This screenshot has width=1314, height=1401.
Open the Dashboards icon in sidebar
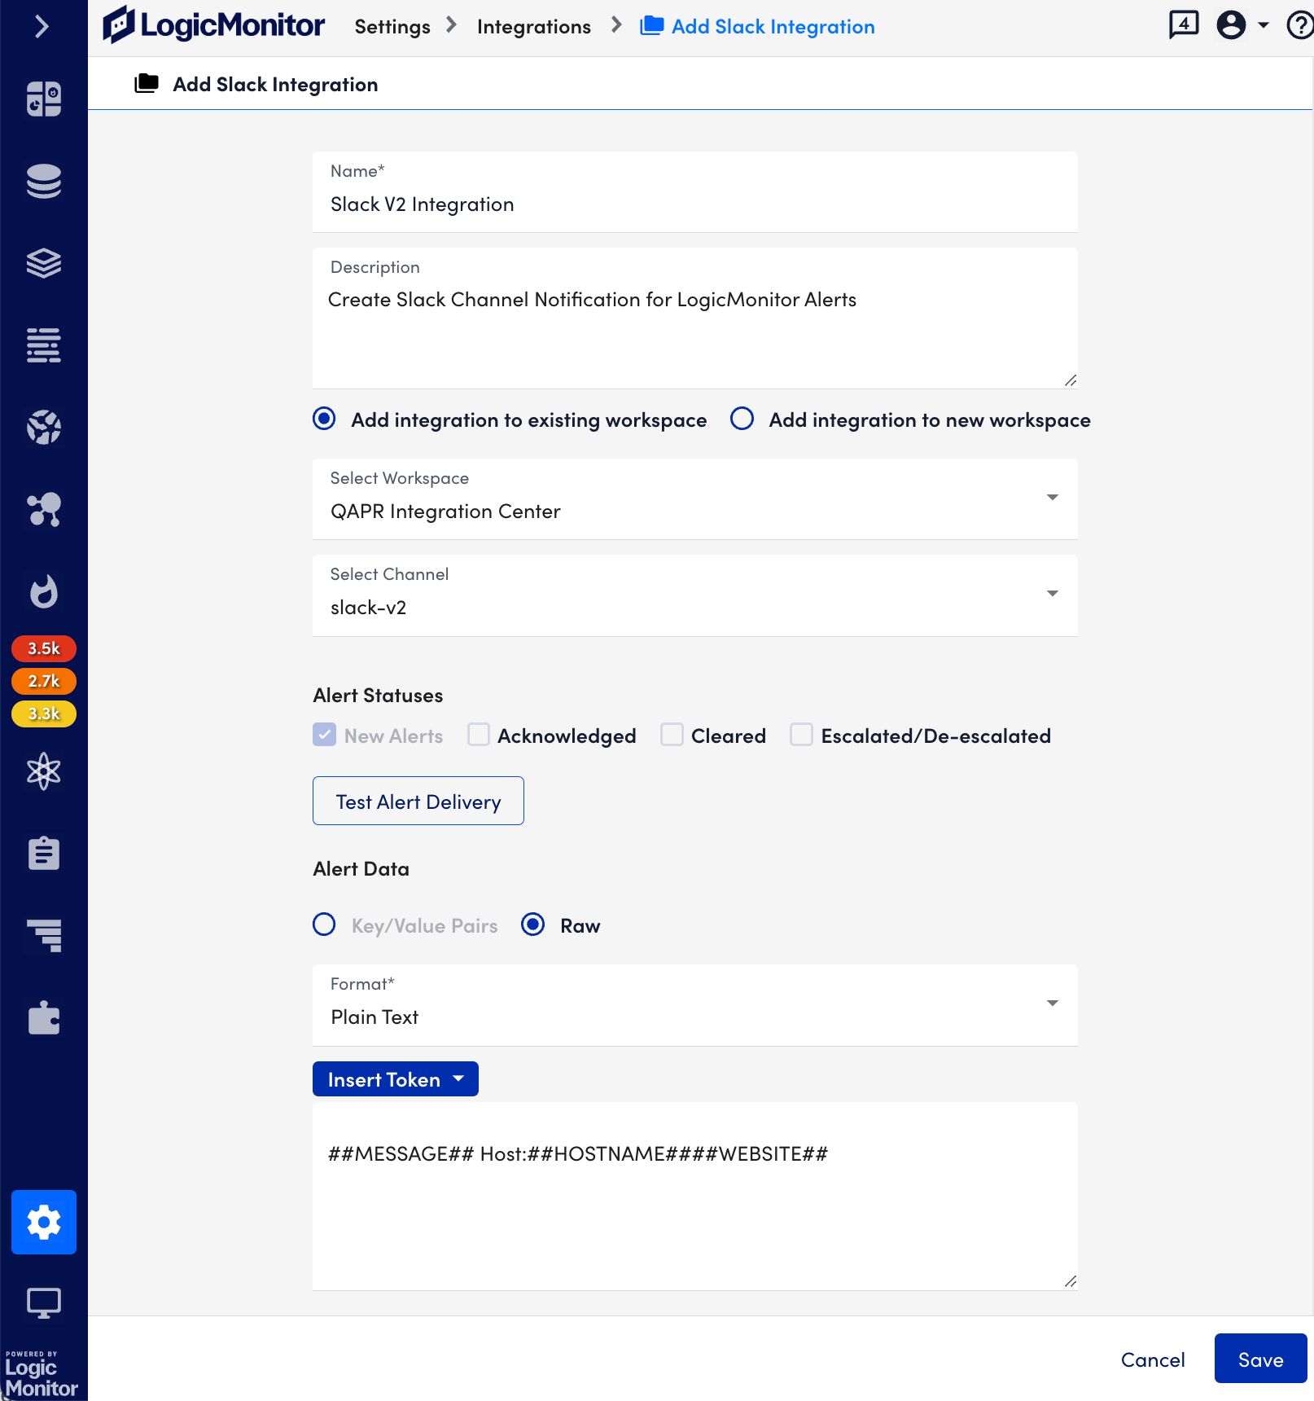pos(44,99)
